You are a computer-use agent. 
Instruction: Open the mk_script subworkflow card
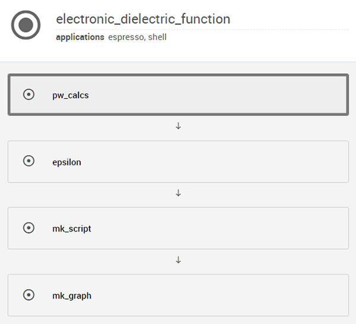pyautogui.click(x=178, y=228)
